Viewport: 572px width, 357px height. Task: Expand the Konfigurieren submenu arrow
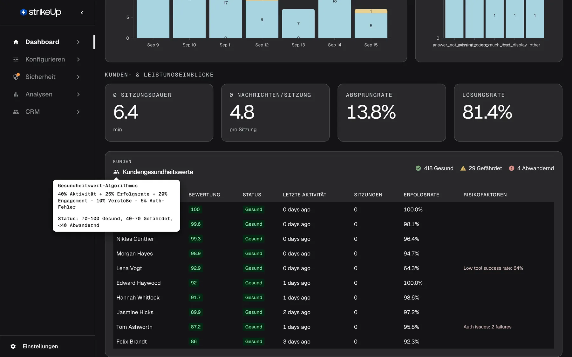coord(78,59)
